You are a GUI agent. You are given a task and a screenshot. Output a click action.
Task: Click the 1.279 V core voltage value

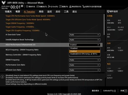pos(120,30)
